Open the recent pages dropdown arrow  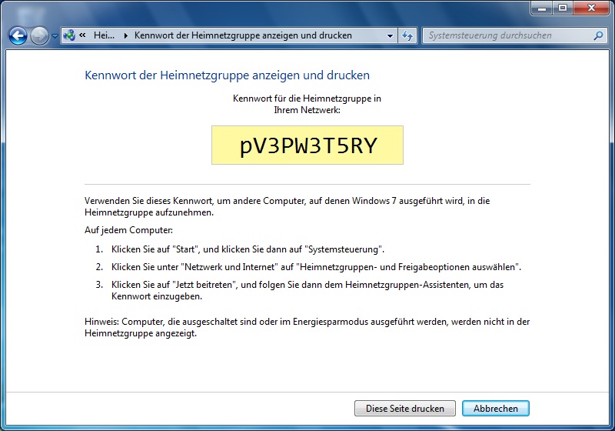[55, 36]
